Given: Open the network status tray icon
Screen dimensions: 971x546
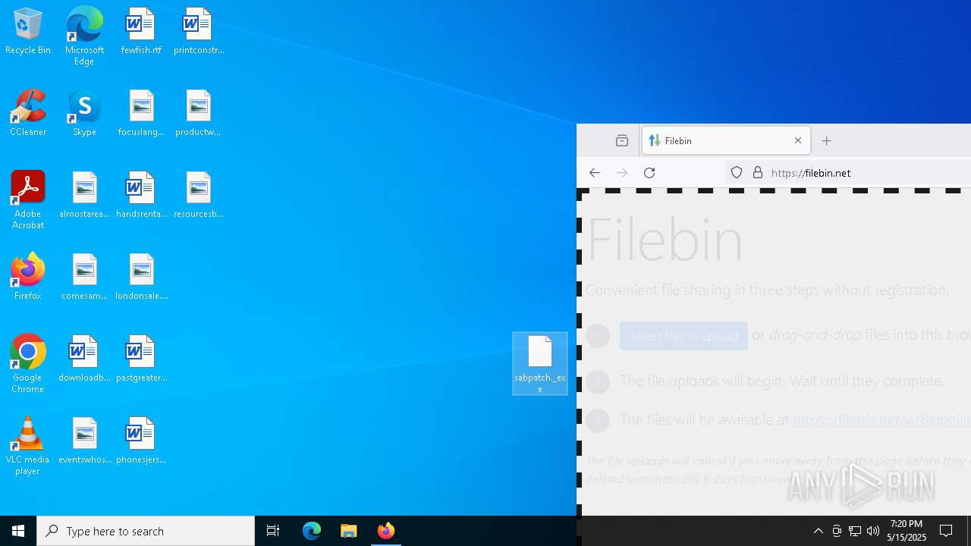Looking at the screenshot, I should (855, 531).
